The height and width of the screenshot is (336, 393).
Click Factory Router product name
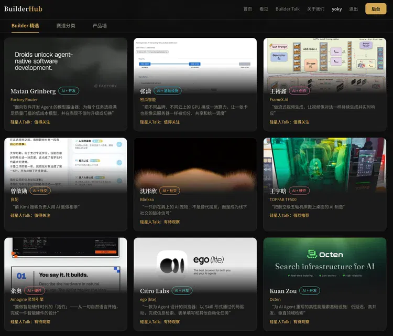[24, 100]
